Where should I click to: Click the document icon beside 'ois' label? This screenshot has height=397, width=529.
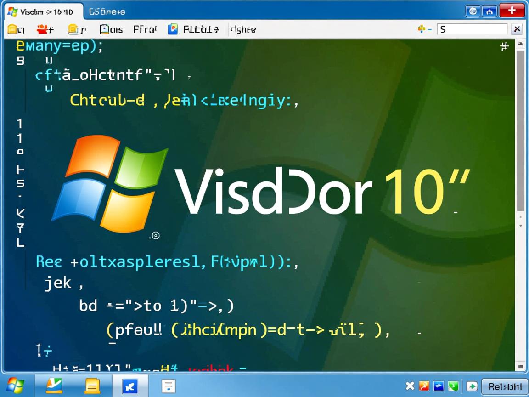(x=105, y=29)
